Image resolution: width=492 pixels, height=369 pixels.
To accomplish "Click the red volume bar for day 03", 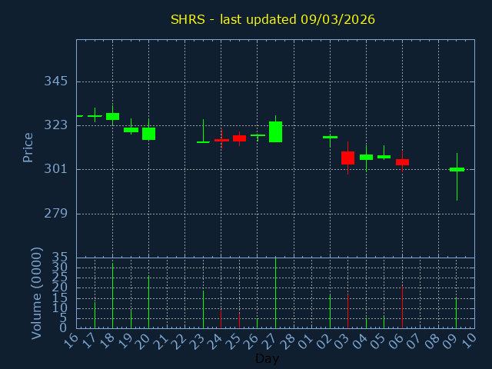I will (x=347, y=311).
